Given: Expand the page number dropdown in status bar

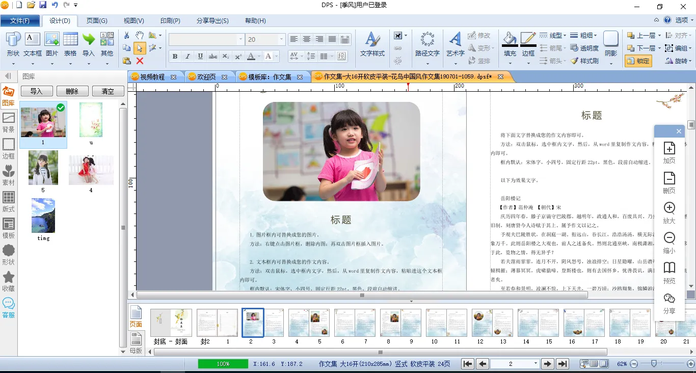Looking at the screenshot, I should pyautogui.click(x=535, y=364).
